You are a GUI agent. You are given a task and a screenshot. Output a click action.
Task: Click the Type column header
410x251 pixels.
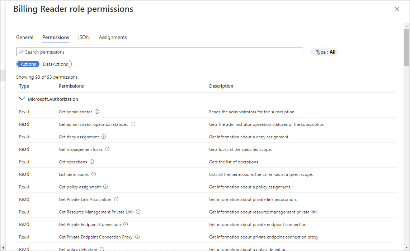(24, 86)
